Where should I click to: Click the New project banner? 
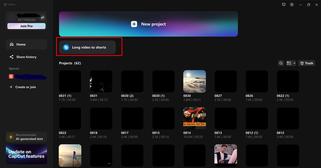[x=148, y=24]
